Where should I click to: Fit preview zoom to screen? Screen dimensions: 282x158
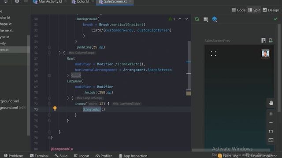271,140
